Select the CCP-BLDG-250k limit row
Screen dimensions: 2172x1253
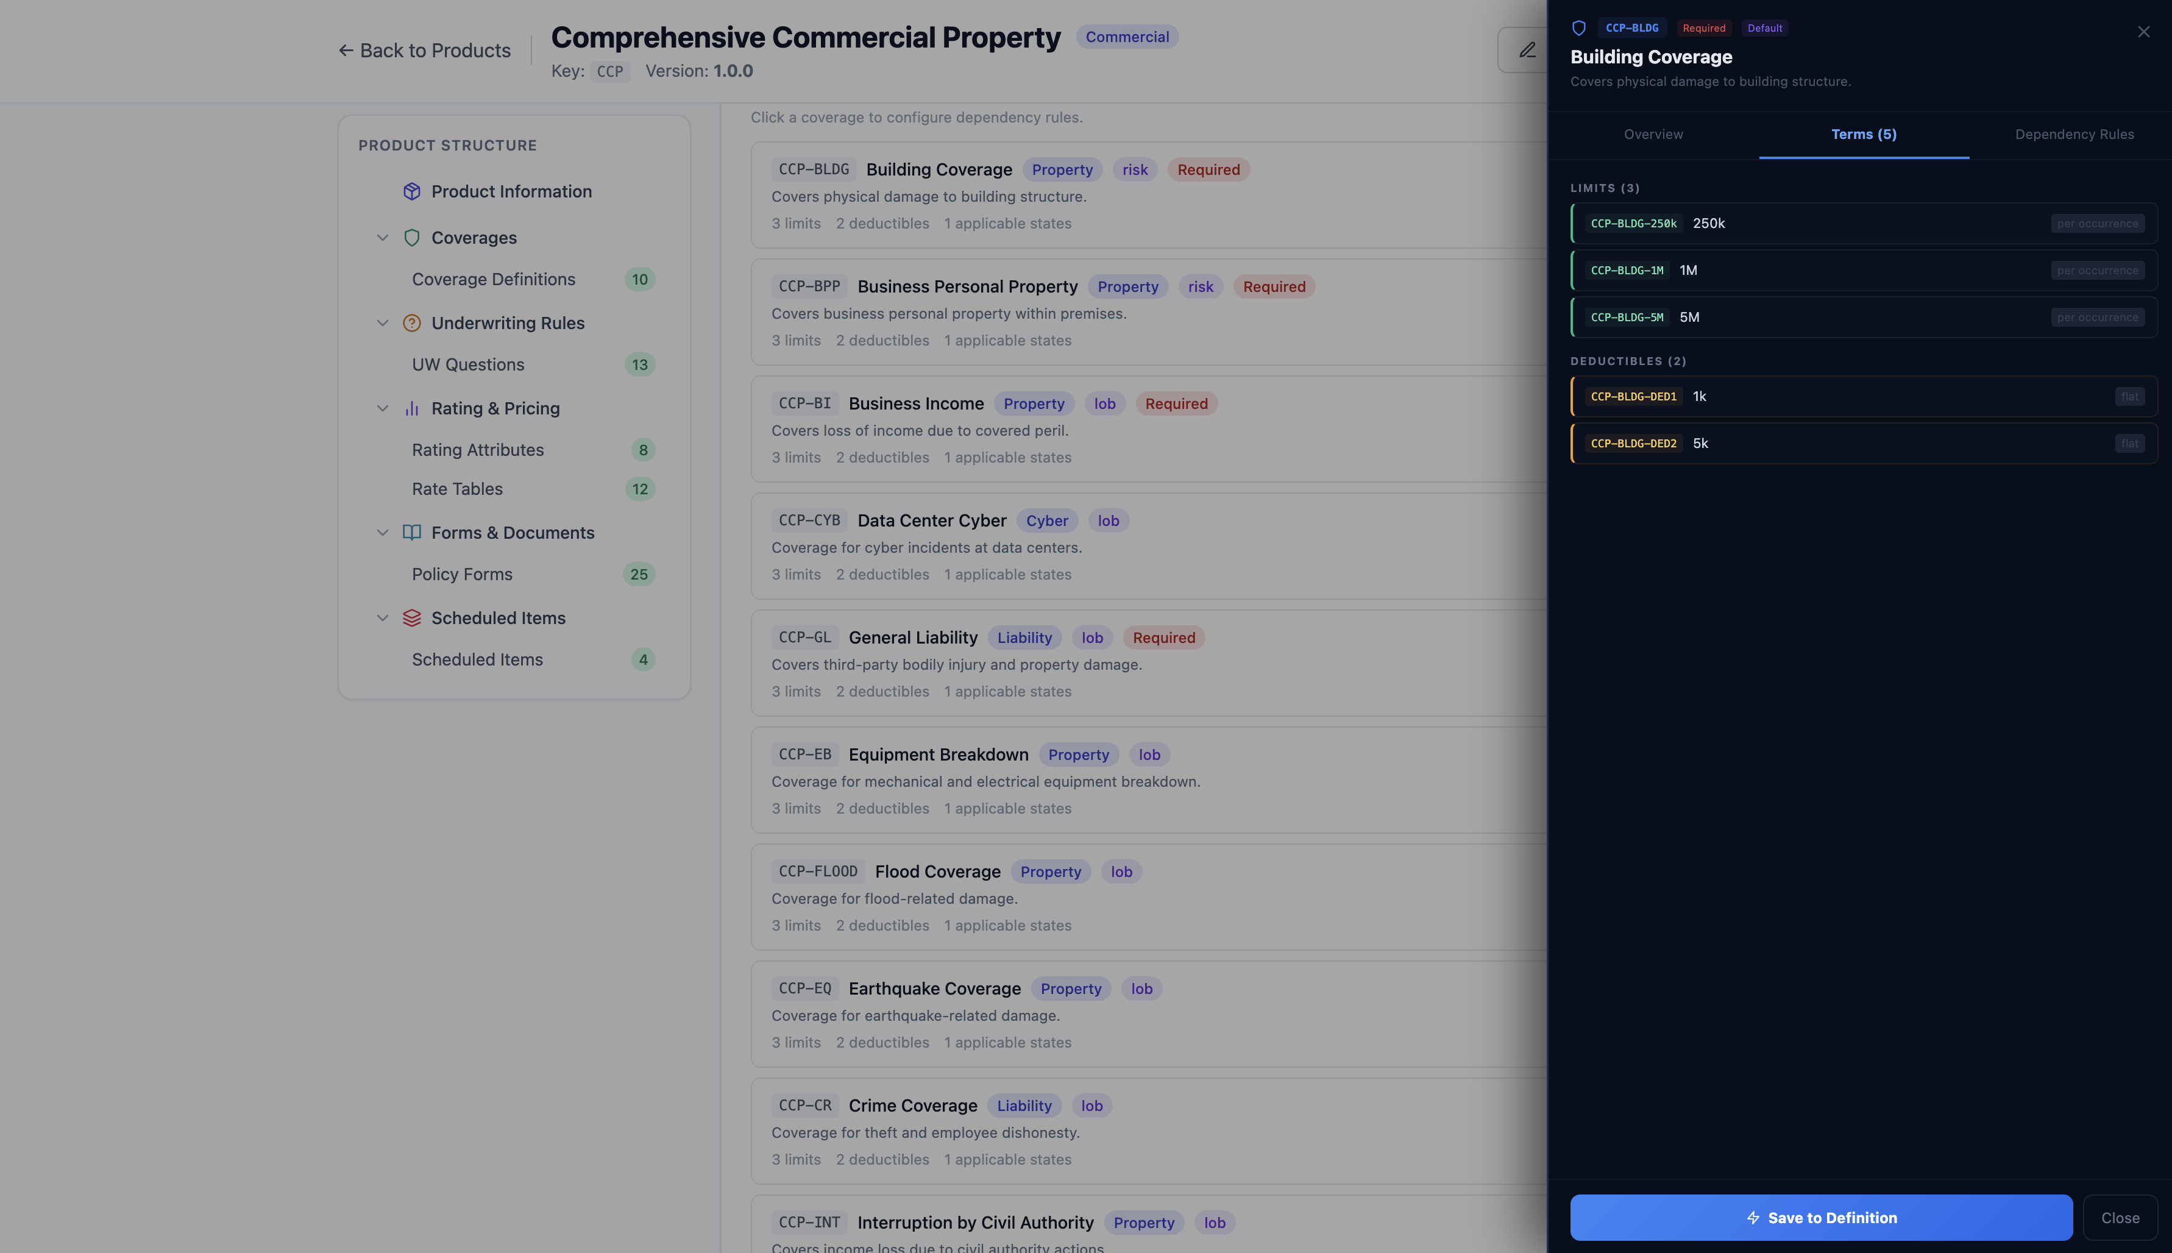tap(1863, 223)
